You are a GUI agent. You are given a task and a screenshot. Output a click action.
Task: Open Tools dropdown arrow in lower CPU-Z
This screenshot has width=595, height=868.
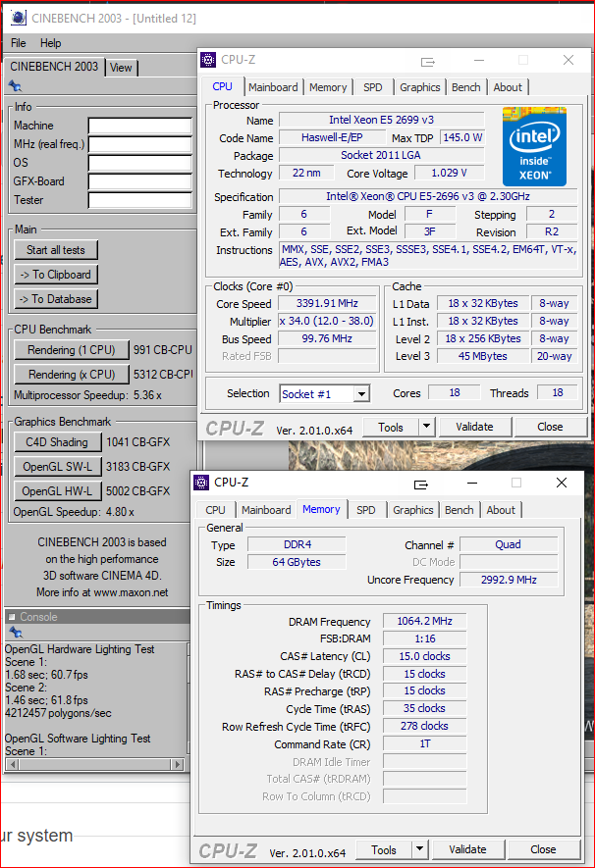pyautogui.click(x=419, y=849)
